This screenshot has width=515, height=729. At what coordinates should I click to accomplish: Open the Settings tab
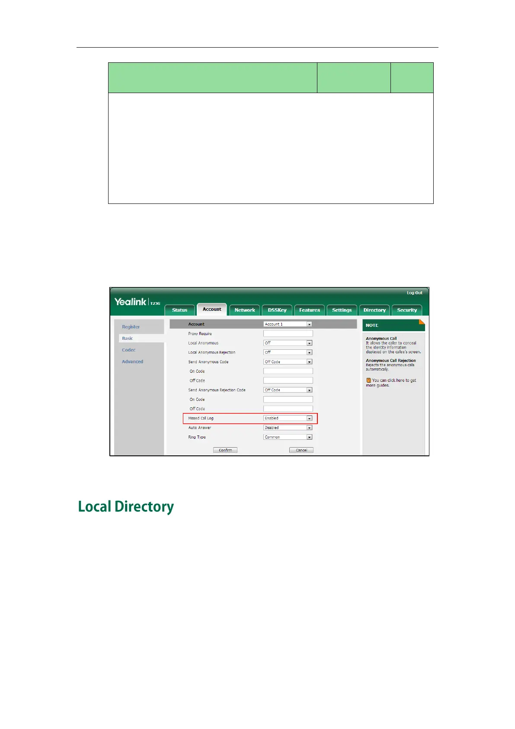[342, 310]
